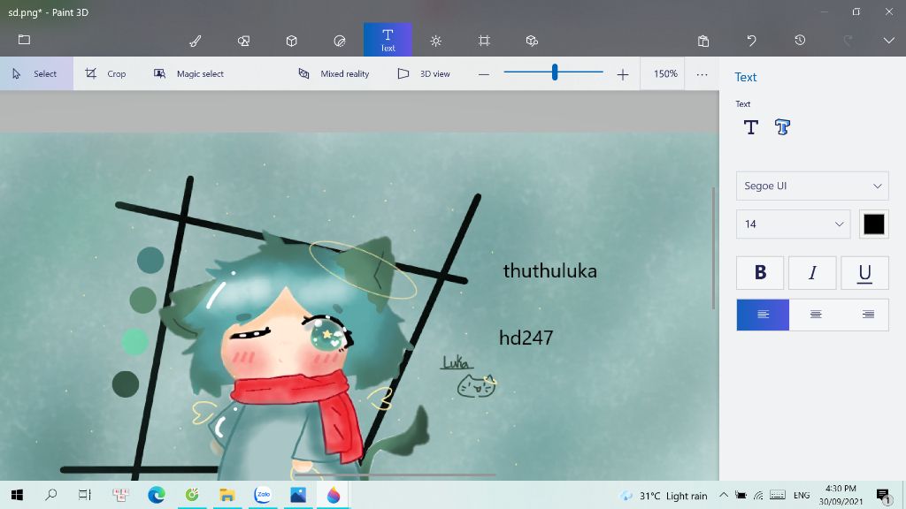Open the Windows Start menu
Viewport: 906px width, 509px height.
[x=17, y=495]
